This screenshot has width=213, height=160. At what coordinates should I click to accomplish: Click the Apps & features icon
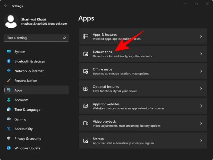(x=86, y=36)
